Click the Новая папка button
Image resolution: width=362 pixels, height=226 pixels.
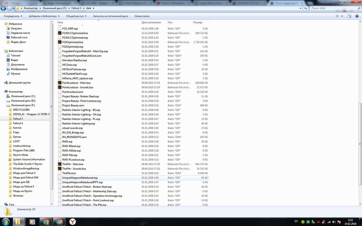tap(142, 16)
